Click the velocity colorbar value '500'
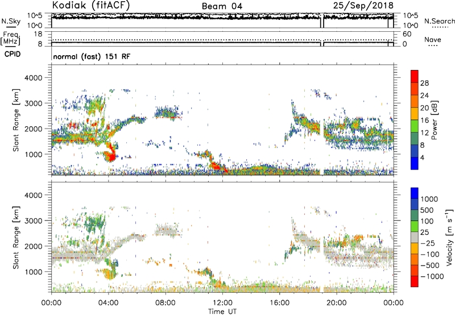455x315 pixels. [x=427, y=210]
